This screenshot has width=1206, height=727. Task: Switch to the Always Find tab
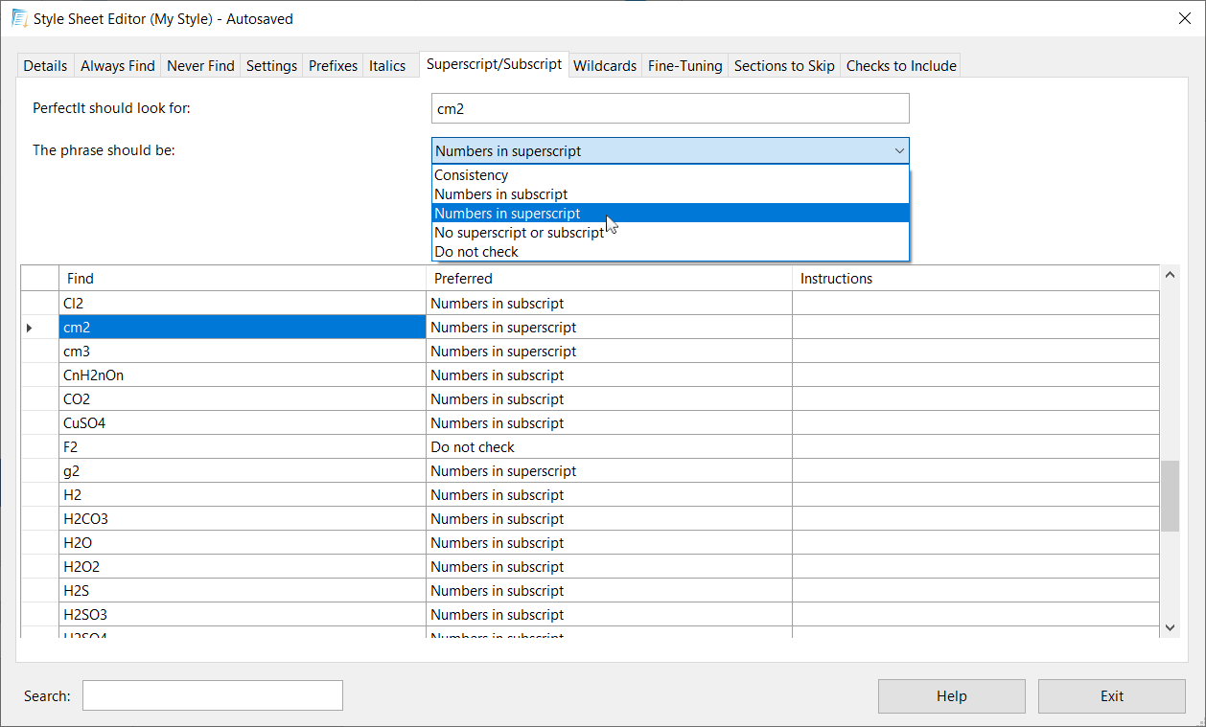(118, 66)
